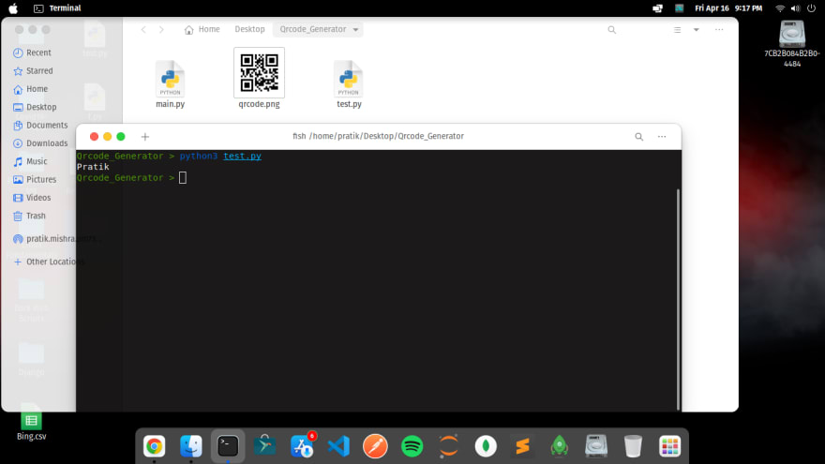The image size is (825, 464).
Task: Click the test.py link in terminal
Action: [x=242, y=157]
